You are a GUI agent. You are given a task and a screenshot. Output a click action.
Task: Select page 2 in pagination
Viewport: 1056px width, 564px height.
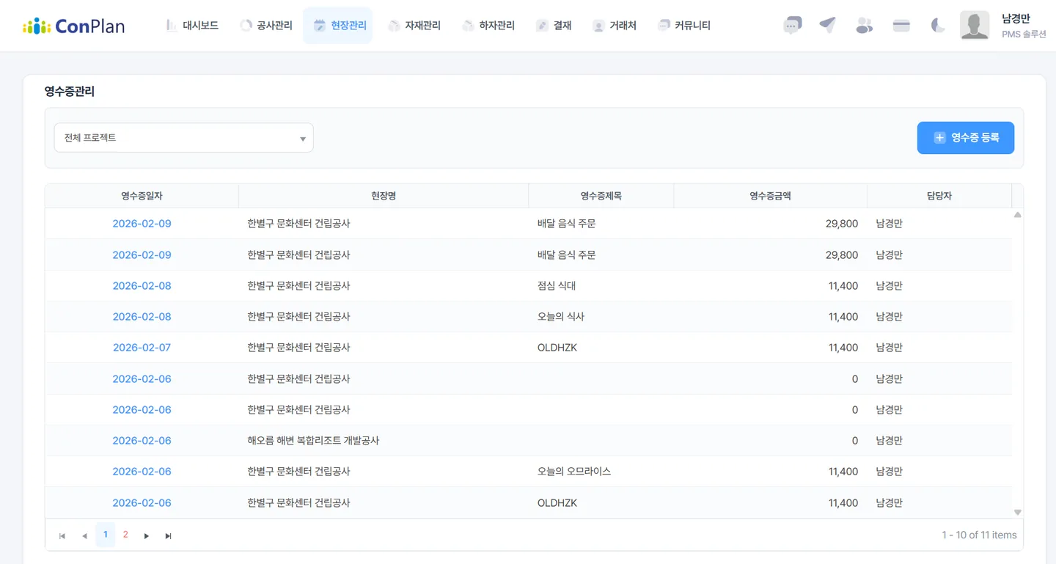125,535
